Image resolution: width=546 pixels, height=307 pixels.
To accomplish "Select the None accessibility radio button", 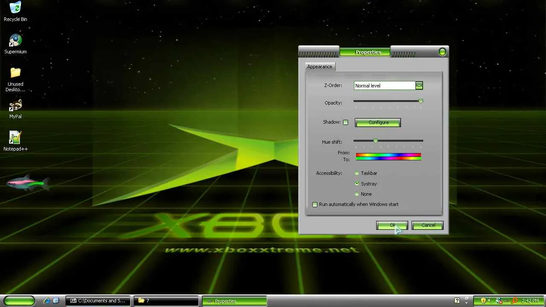I will tap(357, 194).
